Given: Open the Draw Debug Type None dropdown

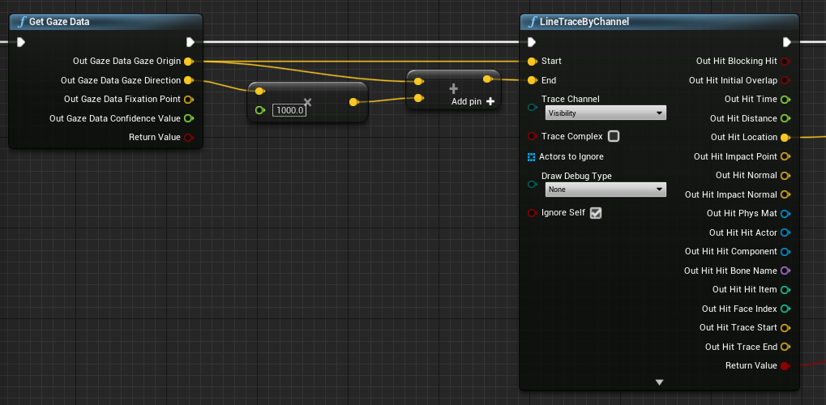Looking at the screenshot, I should (x=606, y=190).
